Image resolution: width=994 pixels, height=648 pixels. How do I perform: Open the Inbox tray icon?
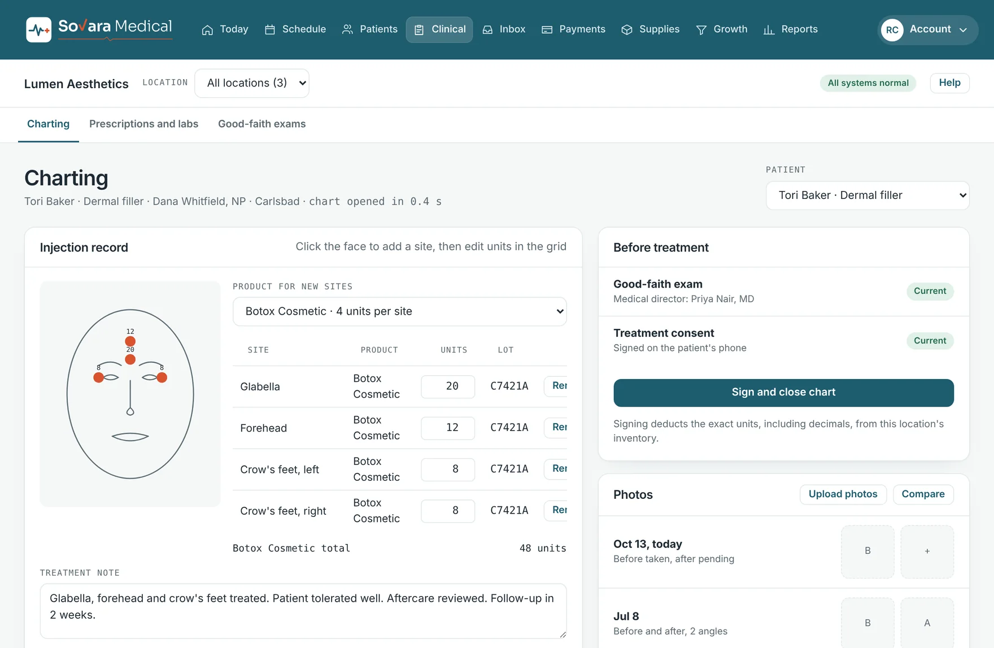tap(487, 30)
